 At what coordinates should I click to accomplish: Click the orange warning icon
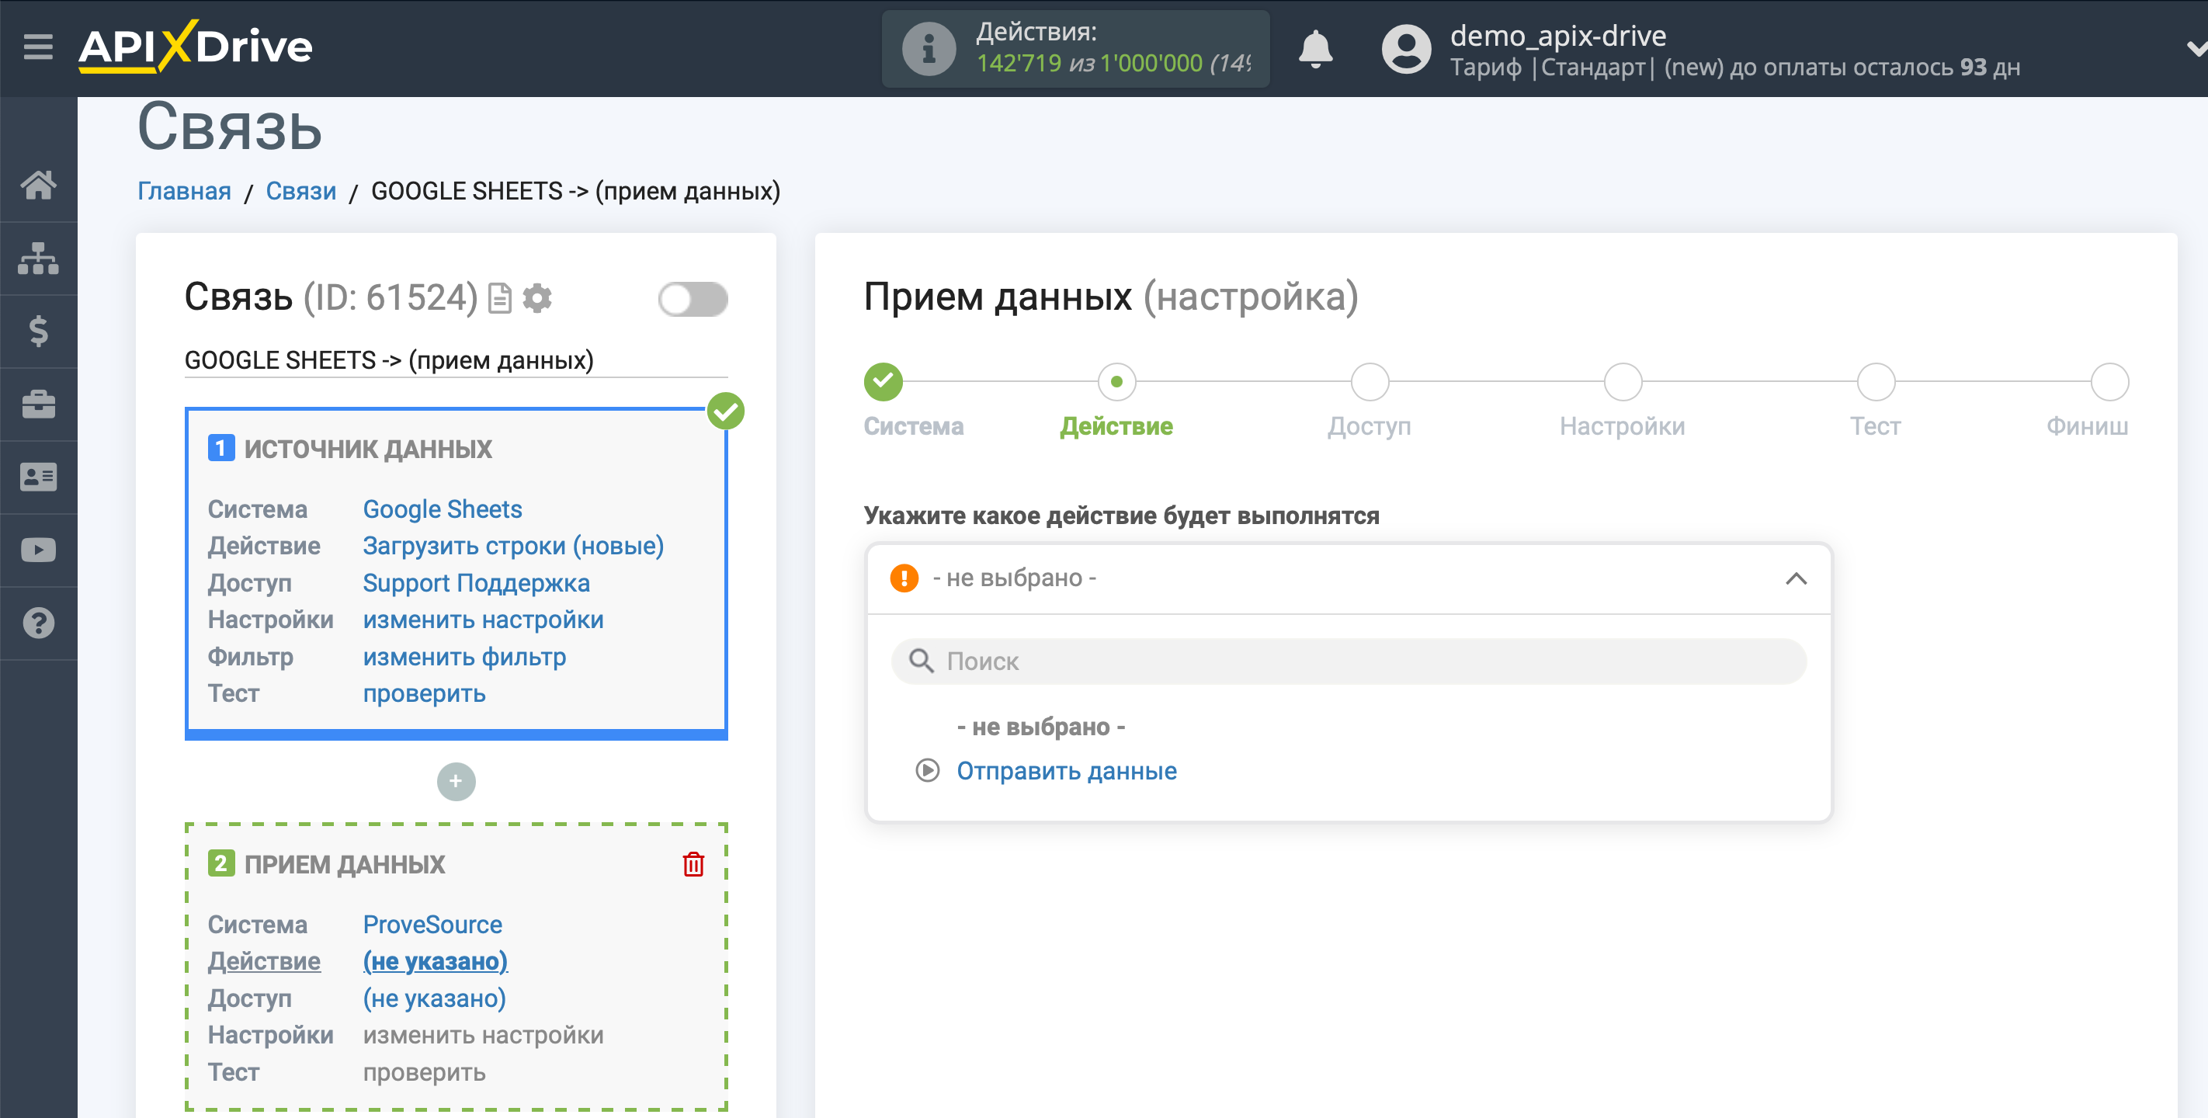tap(904, 578)
